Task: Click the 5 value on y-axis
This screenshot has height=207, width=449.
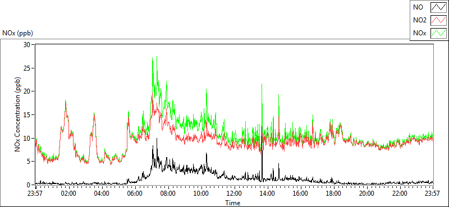Action: (29, 162)
